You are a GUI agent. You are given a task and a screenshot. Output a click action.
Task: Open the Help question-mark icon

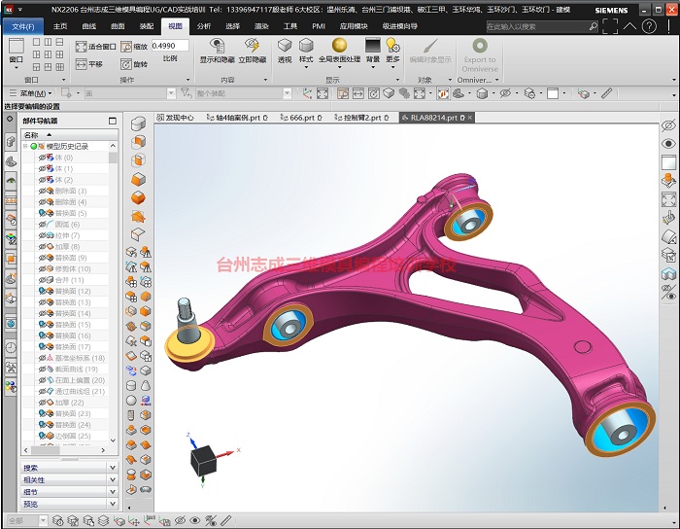(649, 26)
